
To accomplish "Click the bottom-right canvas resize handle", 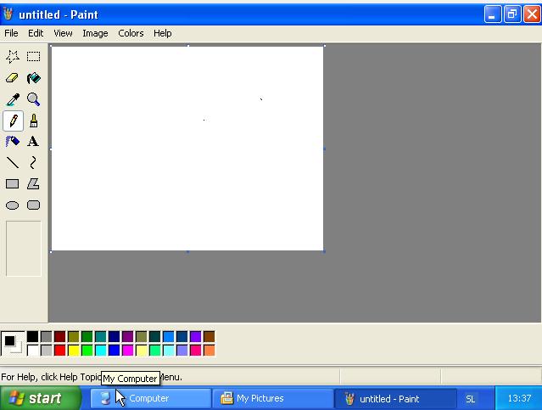I will point(324,251).
